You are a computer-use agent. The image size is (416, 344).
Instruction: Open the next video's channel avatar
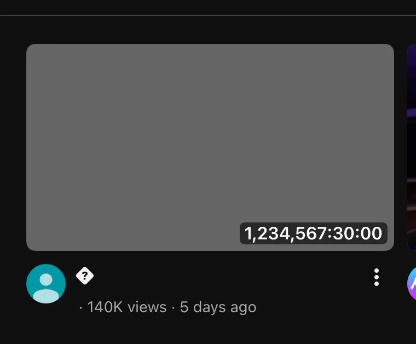click(412, 284)
